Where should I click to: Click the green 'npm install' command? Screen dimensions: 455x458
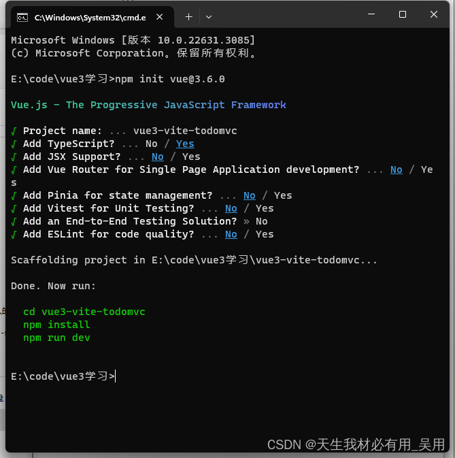56,325
